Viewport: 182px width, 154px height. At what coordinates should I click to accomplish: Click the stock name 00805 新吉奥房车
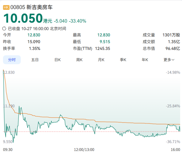(x=31, y=7)
